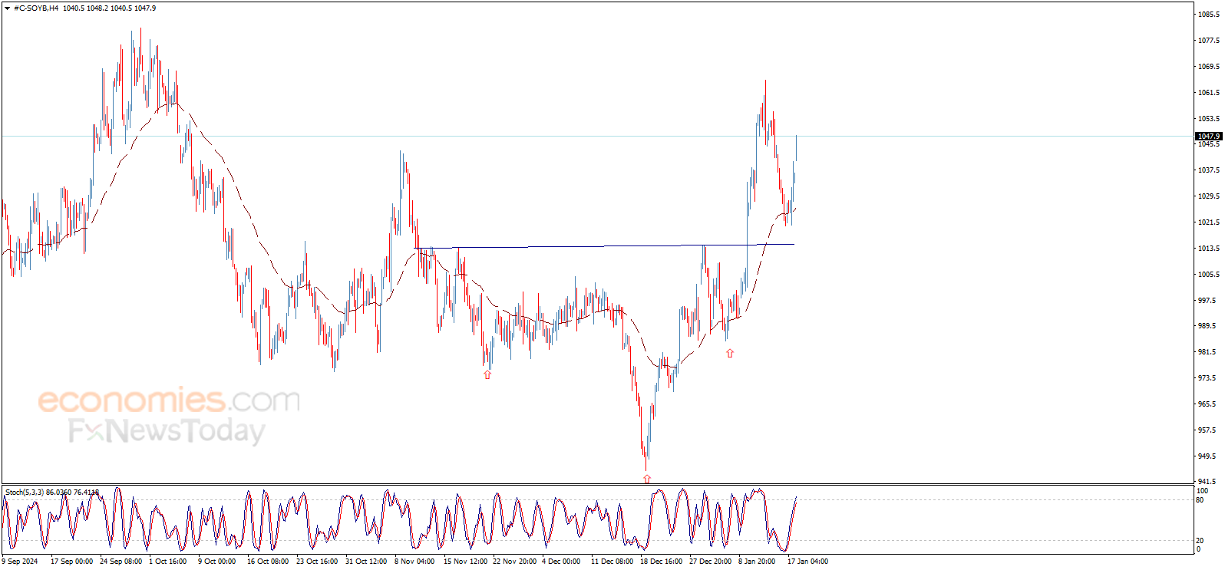
Task: Click the 1 Oct 16:00 date label
Action: click(x=167, y=562)
